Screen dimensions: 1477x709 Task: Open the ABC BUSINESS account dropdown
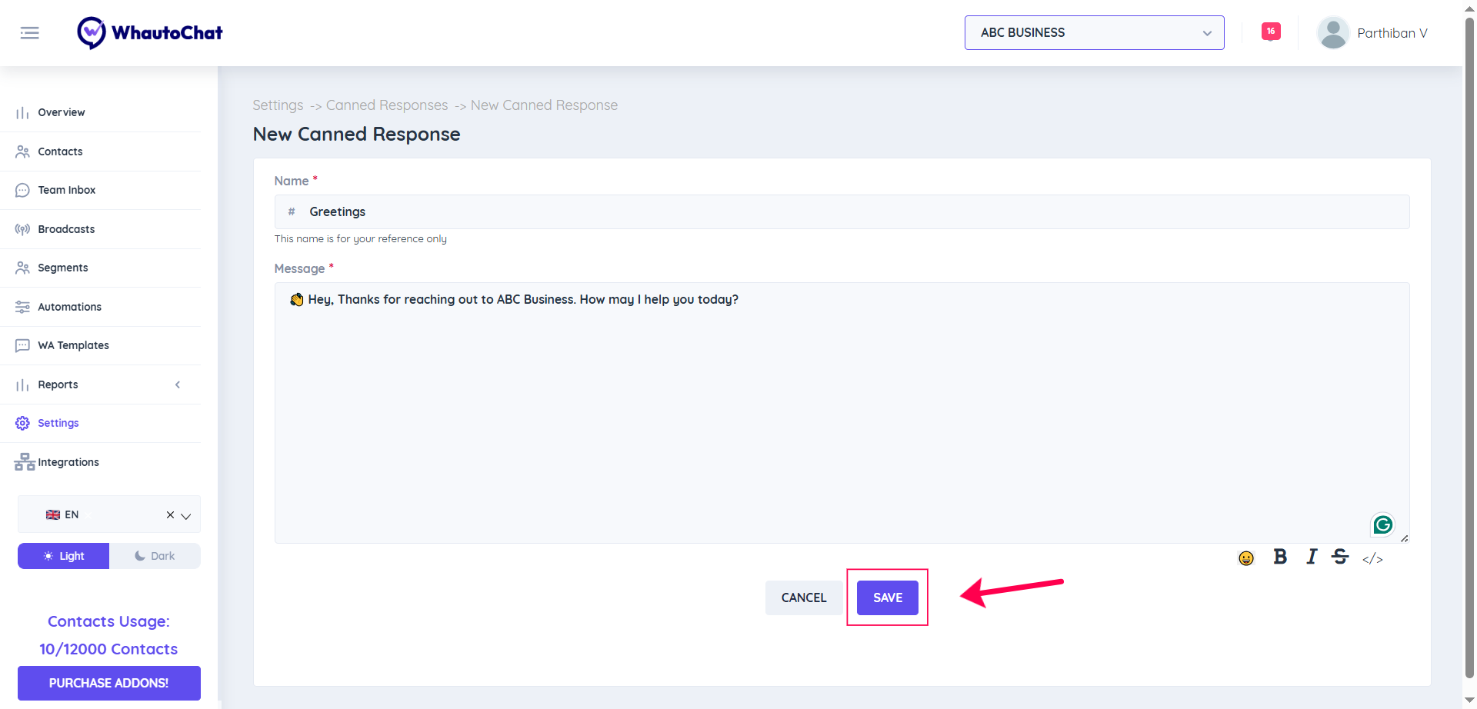point(1093,32)
